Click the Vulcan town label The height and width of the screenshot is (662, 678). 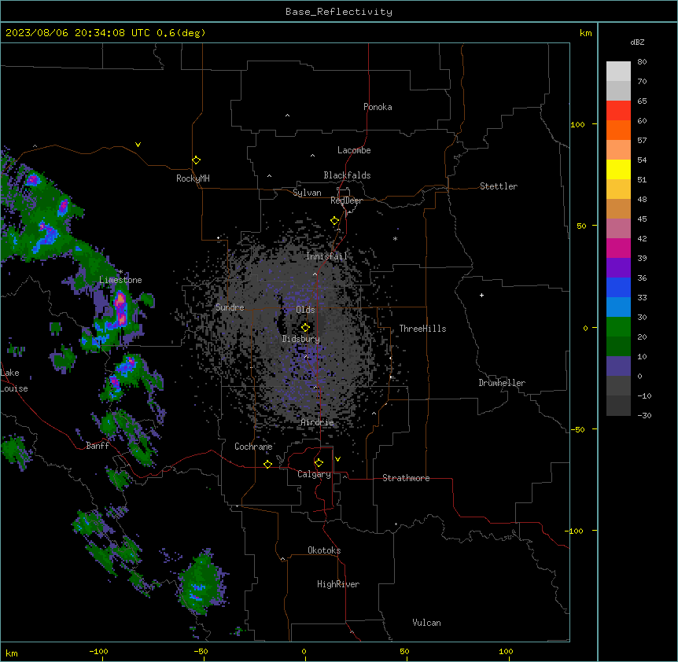(x=427, y=623)
